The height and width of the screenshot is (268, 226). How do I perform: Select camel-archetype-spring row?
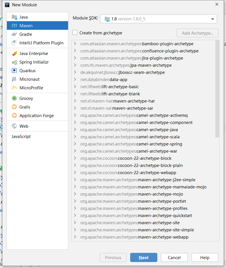point(144,144)
